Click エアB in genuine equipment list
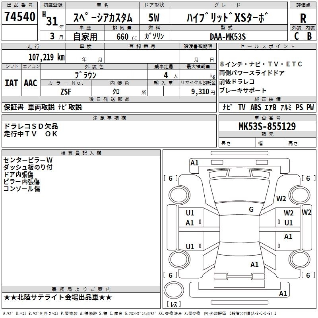This screenshot has height=318, width=318. coord(271,107)
